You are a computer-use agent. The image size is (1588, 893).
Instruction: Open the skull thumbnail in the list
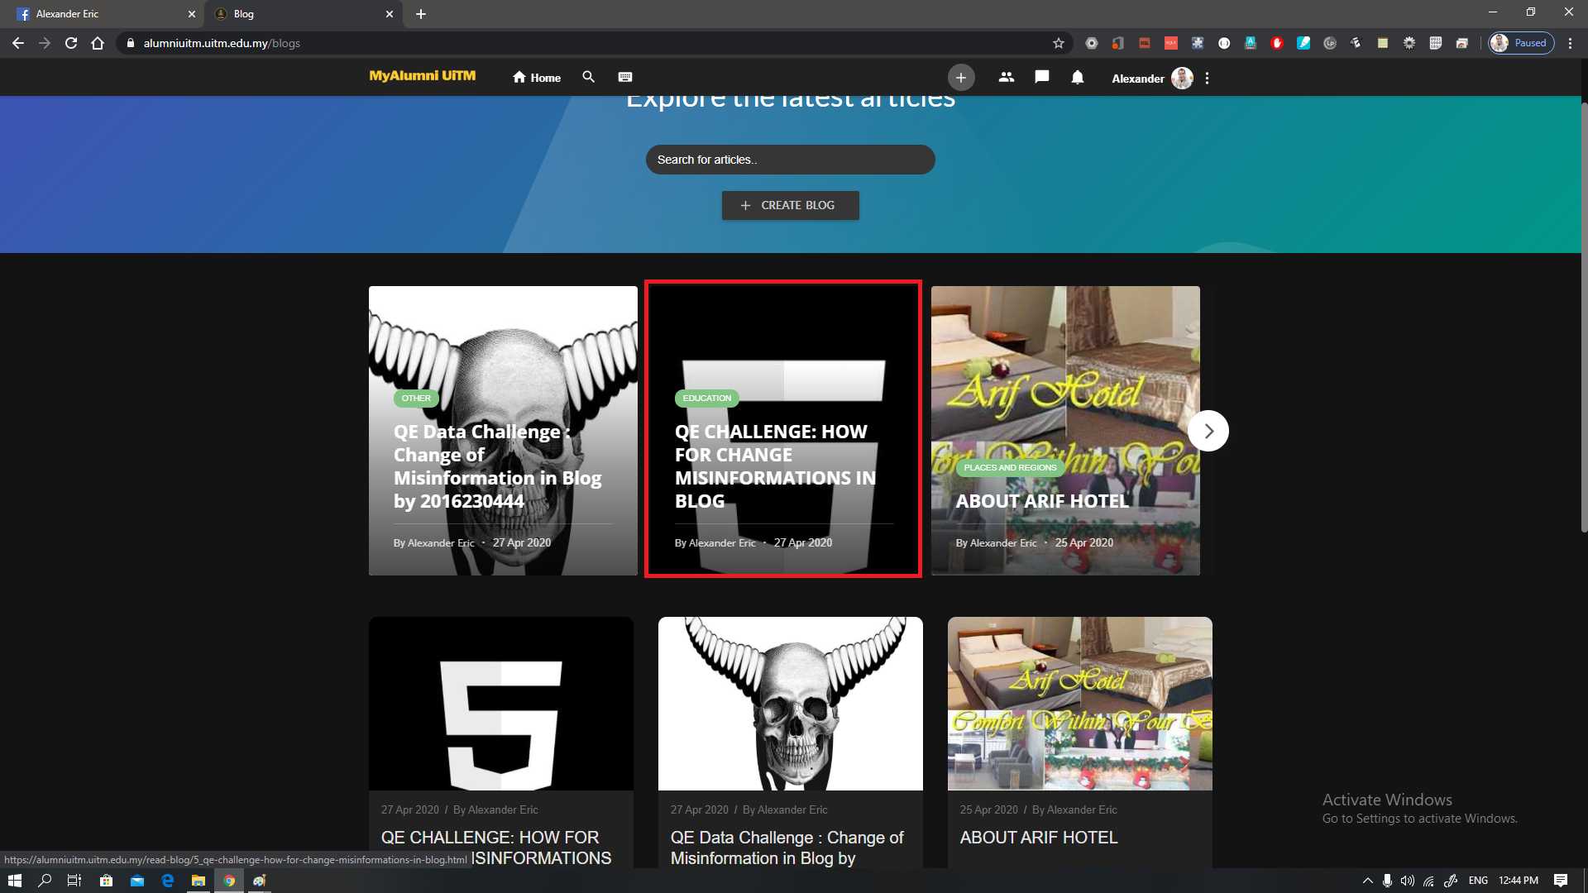coord(791,704)
